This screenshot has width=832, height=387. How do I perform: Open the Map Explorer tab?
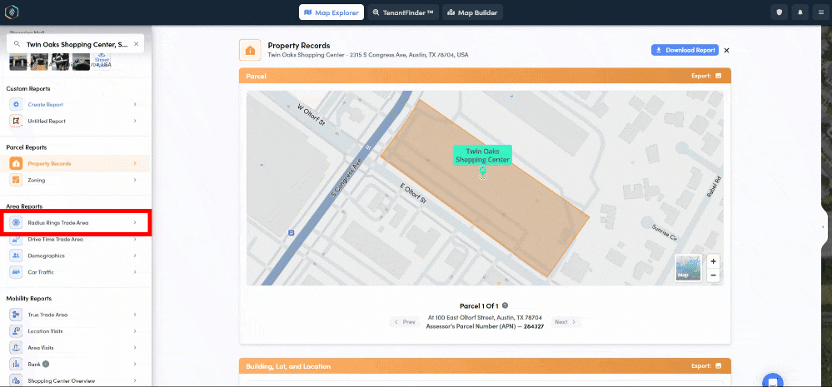331,12
